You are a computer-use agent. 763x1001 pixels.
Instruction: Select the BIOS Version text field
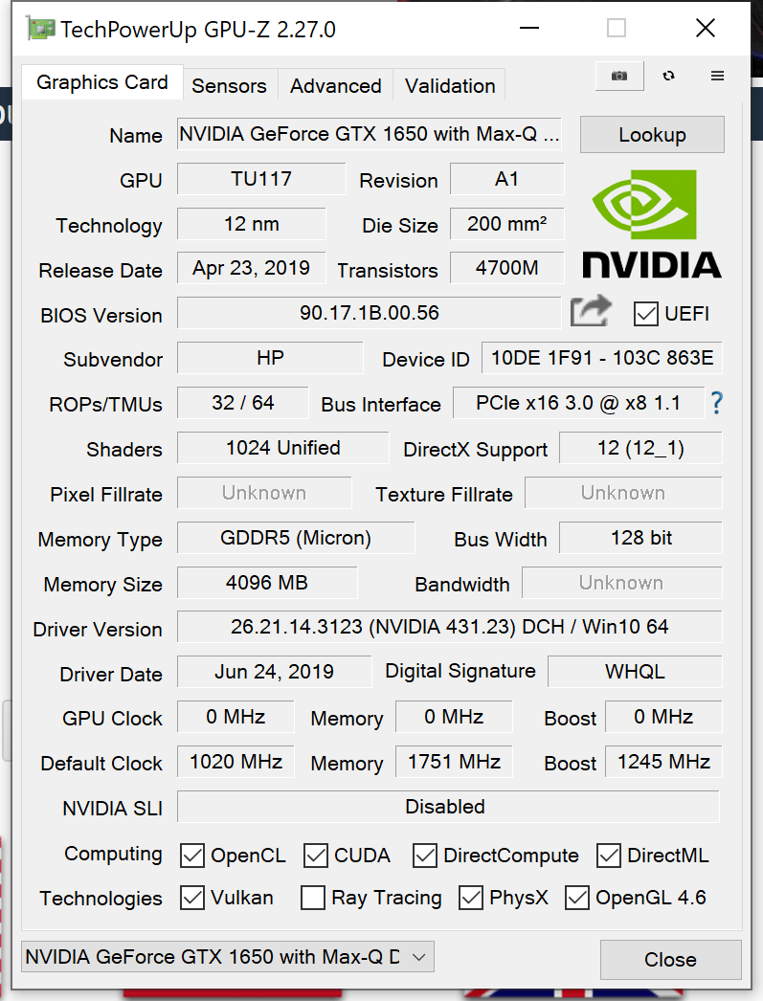coord(367,314)
